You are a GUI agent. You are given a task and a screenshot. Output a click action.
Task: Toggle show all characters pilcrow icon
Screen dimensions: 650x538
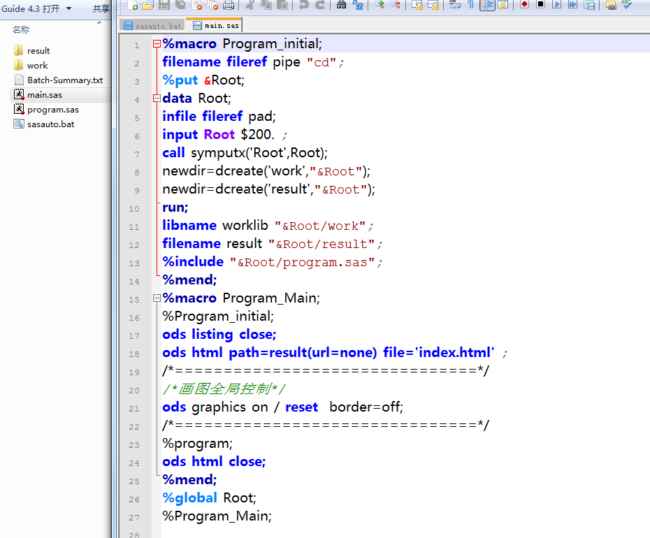471,5
